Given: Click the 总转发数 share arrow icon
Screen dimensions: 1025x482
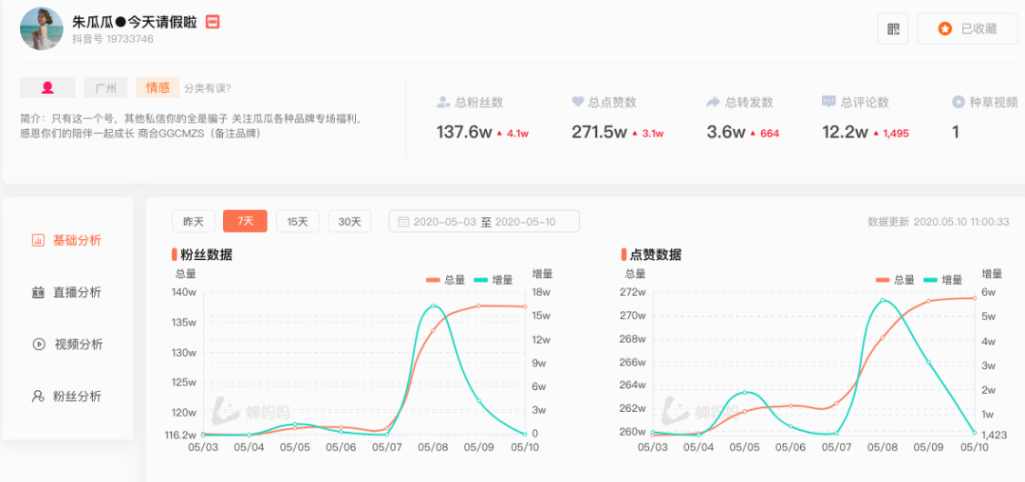Looking at the screenshot, I should 713,102.
